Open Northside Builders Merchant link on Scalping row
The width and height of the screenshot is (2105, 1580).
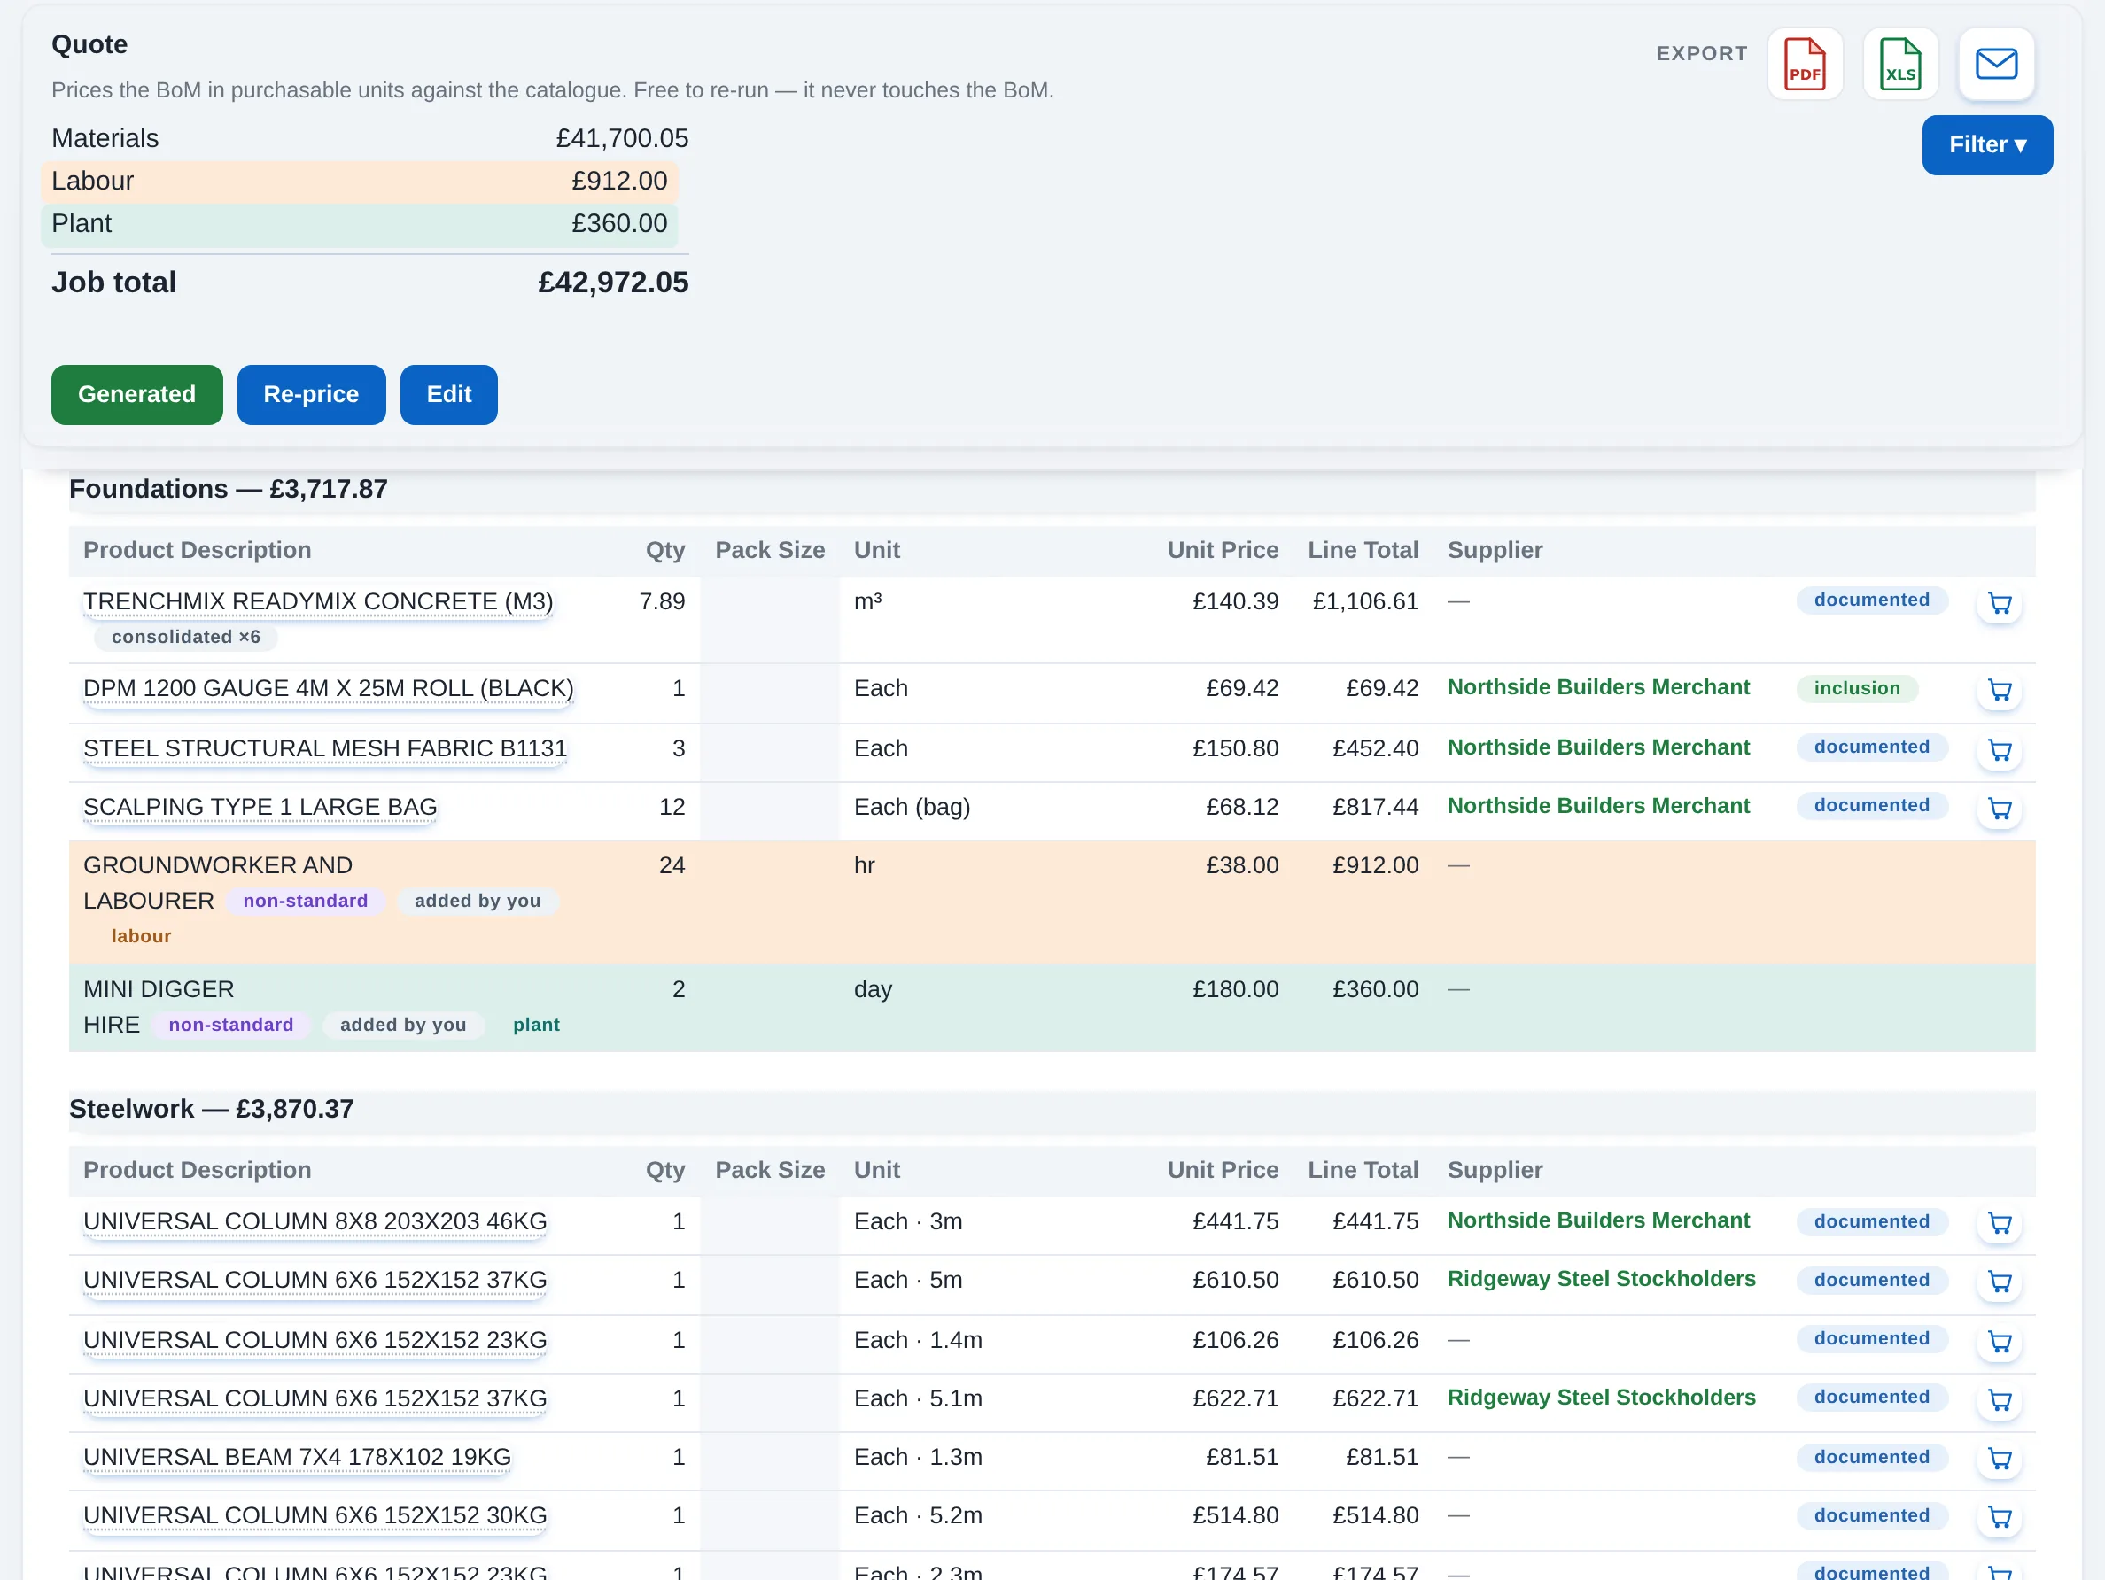click(1597, 805)
